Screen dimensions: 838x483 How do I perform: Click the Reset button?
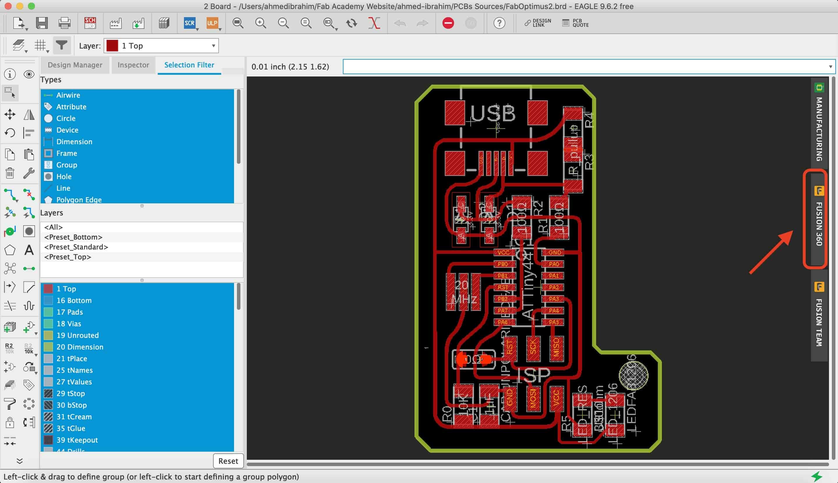tap(228, 461)
